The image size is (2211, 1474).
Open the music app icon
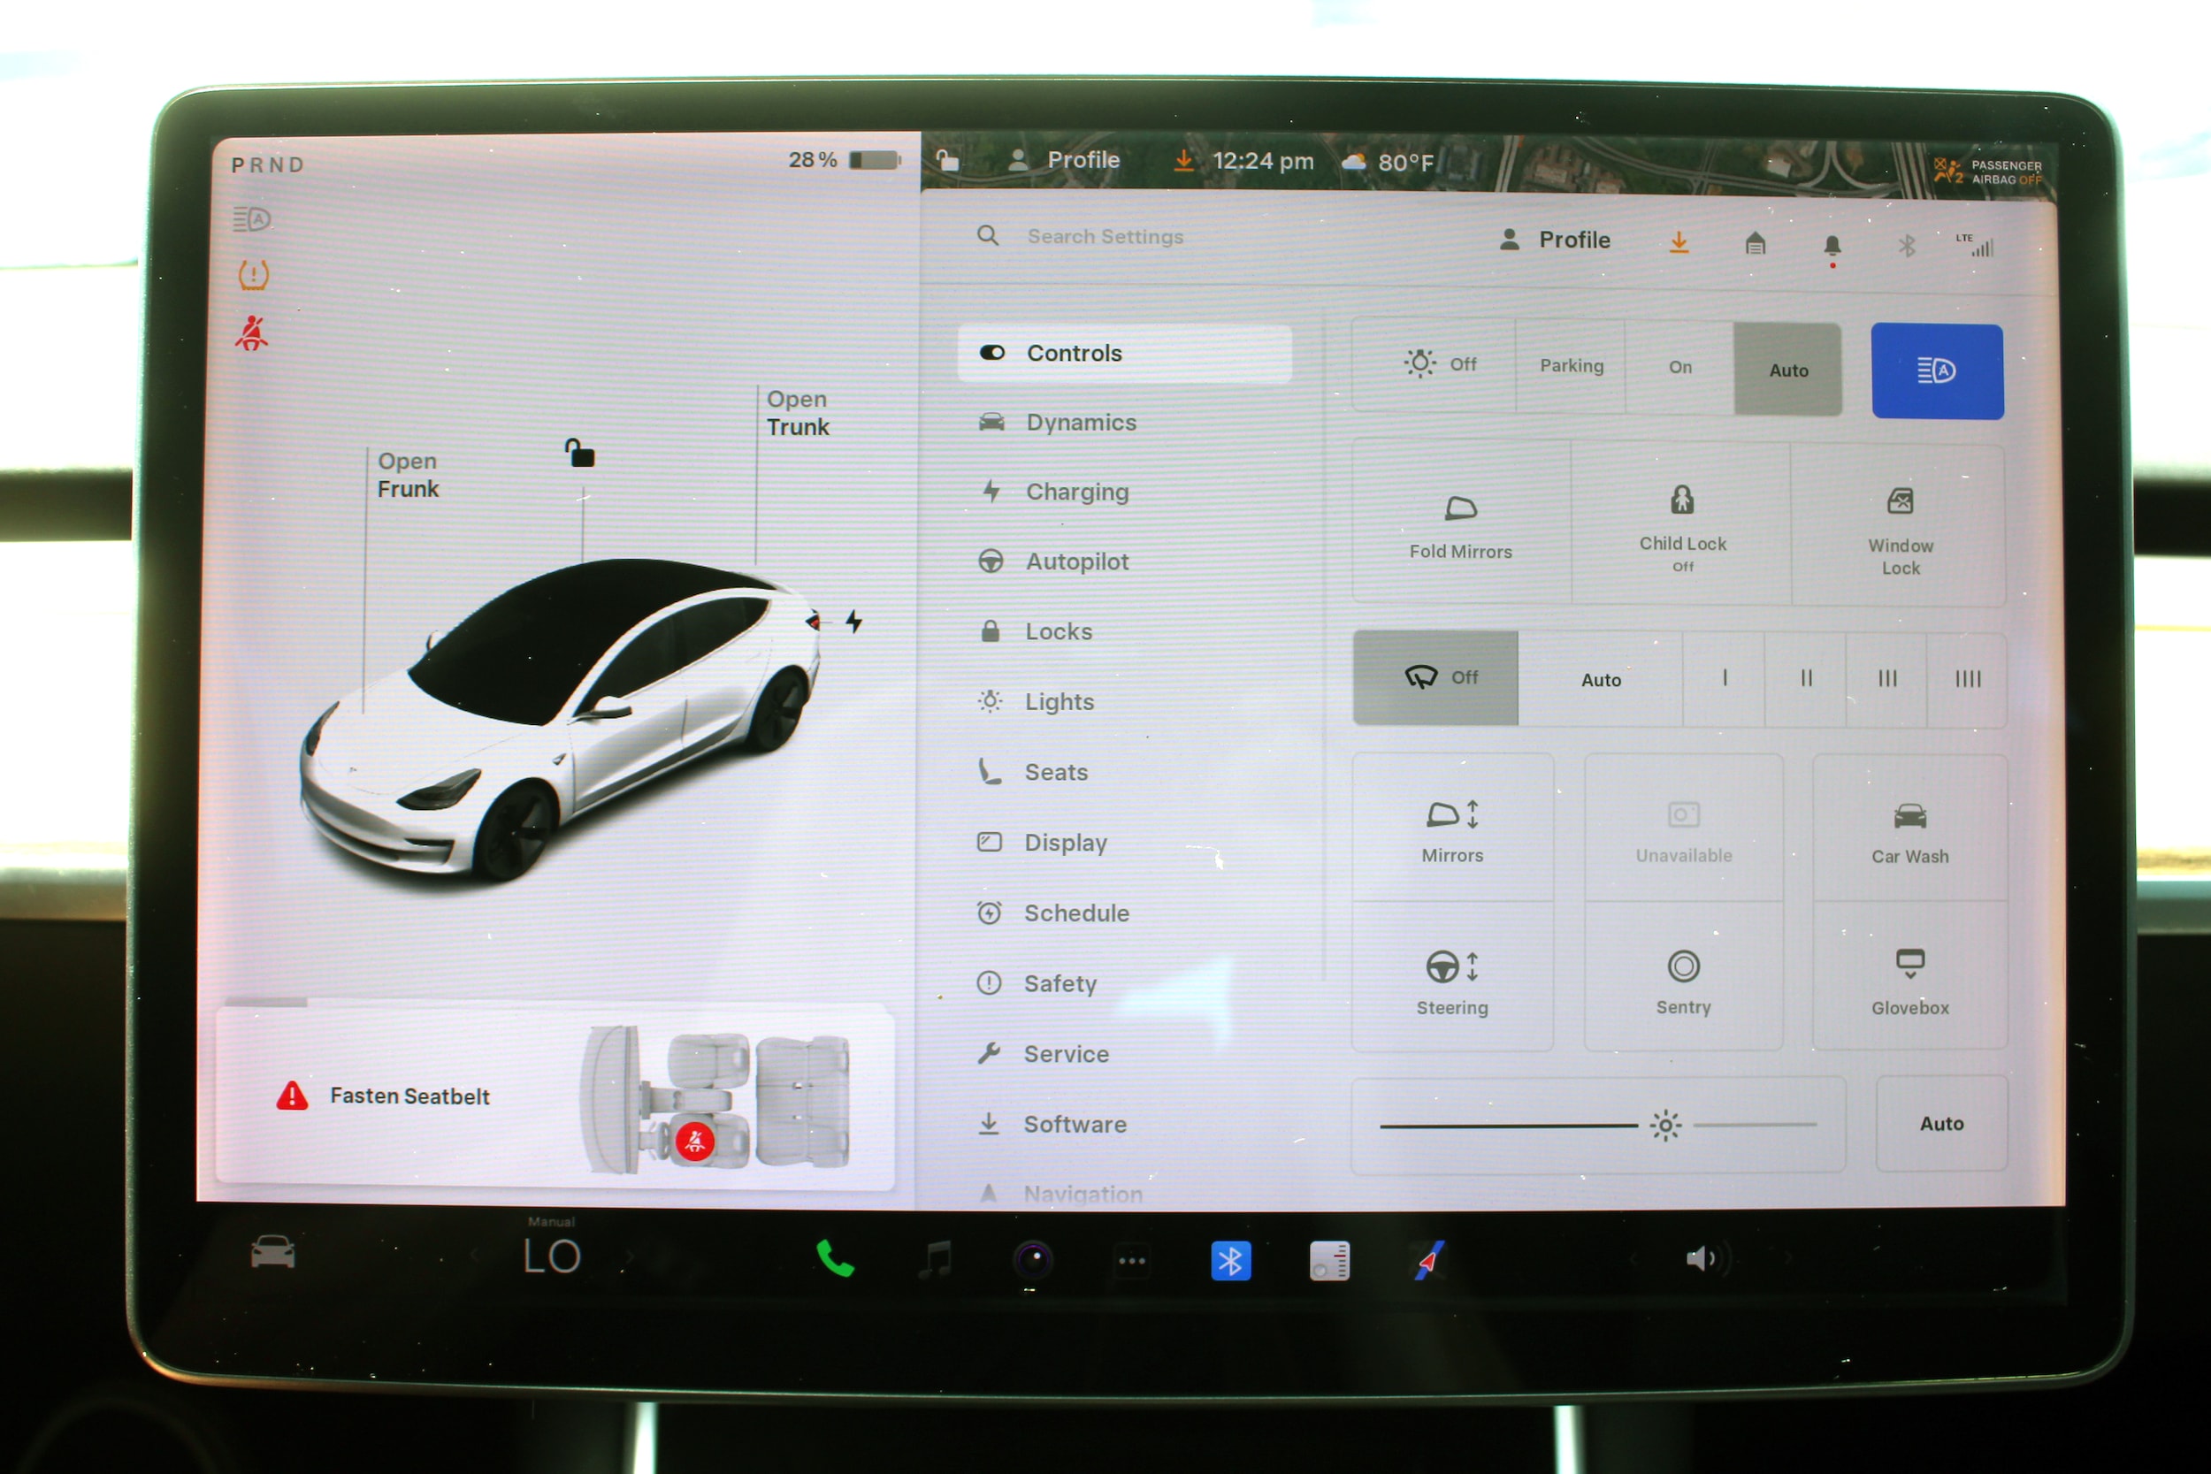[937, 1260]
